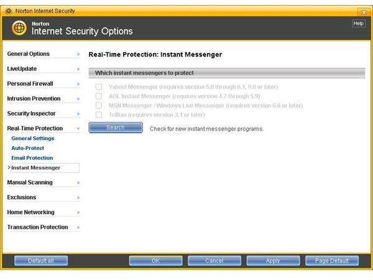The height and width of the screenshot is (280, 373).
Task: Toggle the Yahoo! Messenger checkbox
Action: (x=99, y=86)
